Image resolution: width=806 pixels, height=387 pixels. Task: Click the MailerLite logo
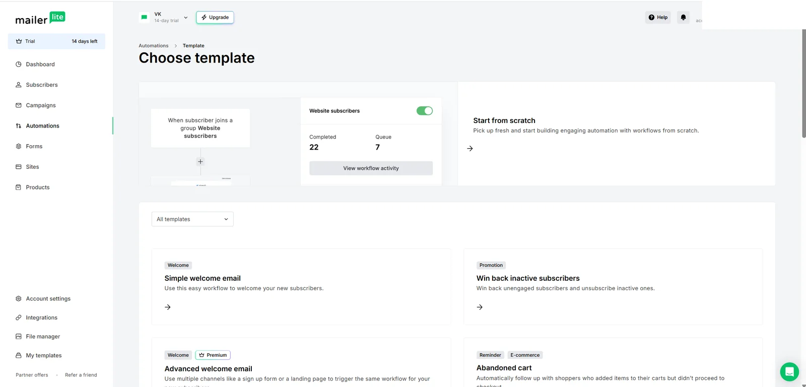pos(40,19)
